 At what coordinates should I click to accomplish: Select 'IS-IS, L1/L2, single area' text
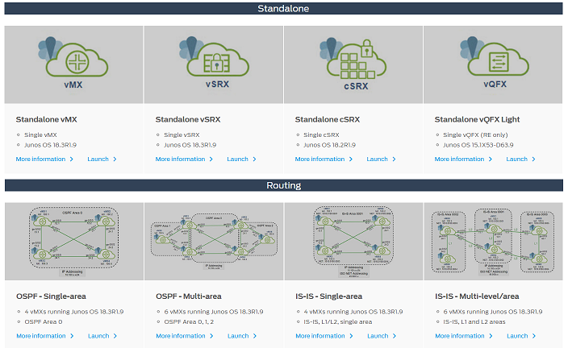point(338,322)
